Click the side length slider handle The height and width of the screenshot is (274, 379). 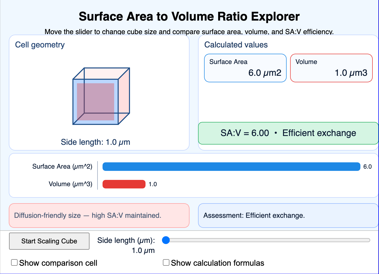[166, 240]
